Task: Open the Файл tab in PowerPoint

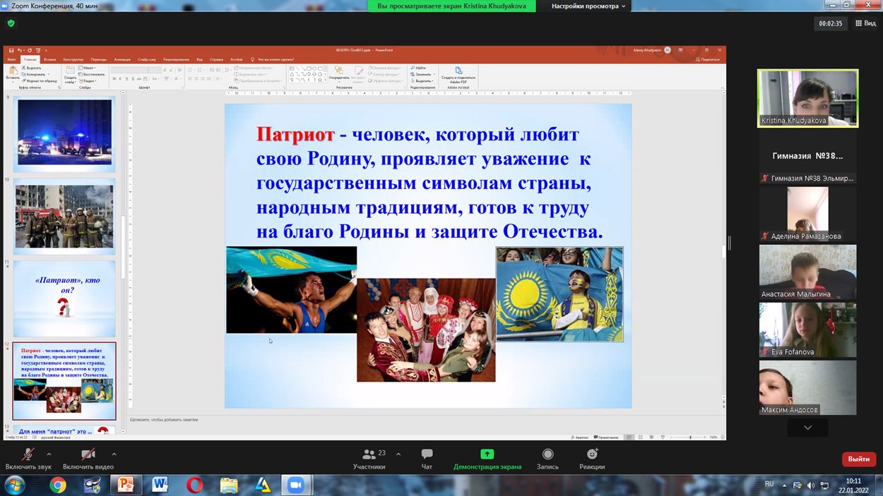Action: [x=11, y=60]
